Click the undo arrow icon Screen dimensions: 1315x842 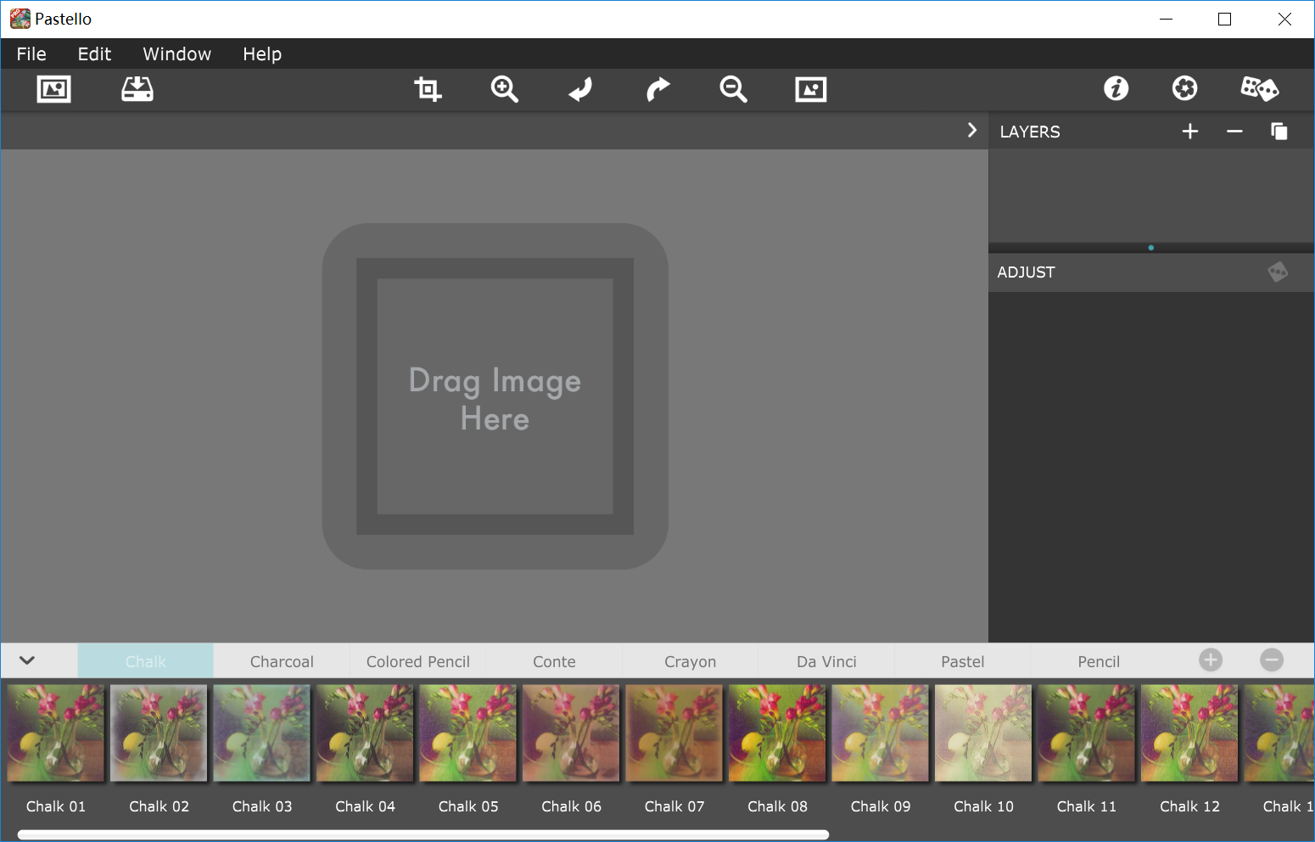tap(581, 89)
